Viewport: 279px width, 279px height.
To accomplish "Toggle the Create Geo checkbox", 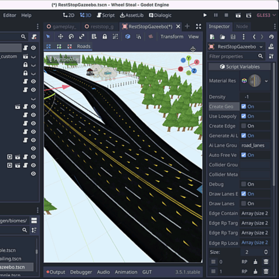I will 244,106.
